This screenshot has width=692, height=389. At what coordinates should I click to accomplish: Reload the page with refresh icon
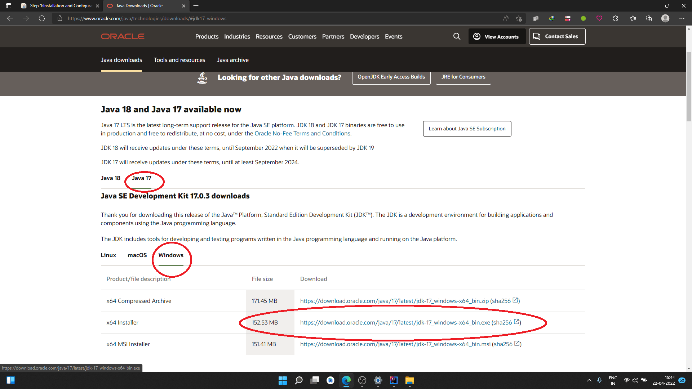coord(42,18)
